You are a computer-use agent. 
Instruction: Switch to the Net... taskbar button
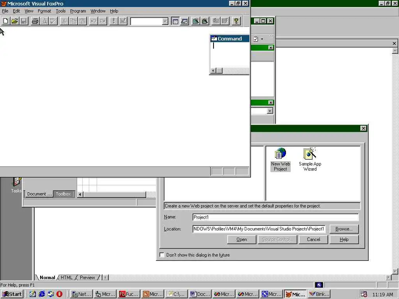pyautogui.click(x=81, y=294)
